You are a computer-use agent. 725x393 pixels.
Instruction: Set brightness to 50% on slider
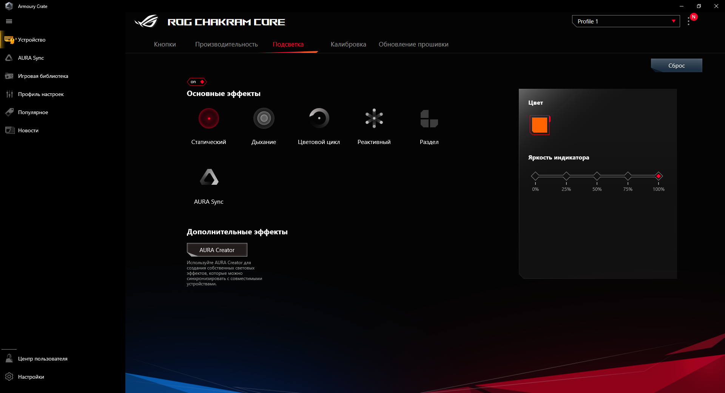coord(597,176)
